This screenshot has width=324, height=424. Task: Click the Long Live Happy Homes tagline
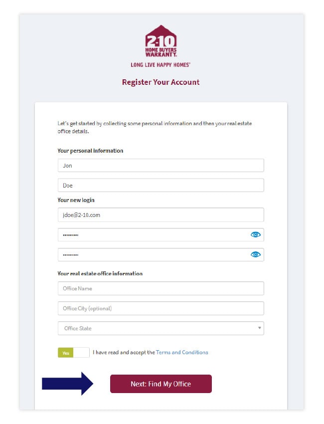[x=161, y=65]
